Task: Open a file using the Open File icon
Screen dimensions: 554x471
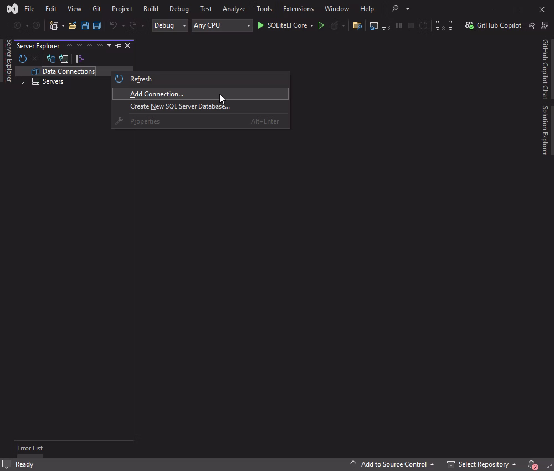Action: point(73,25)
